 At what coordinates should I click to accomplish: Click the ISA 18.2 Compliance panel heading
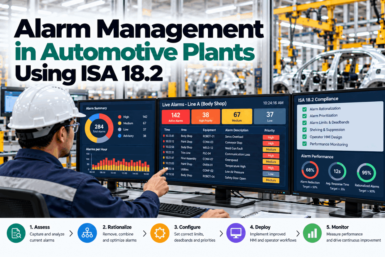(318, 100)
